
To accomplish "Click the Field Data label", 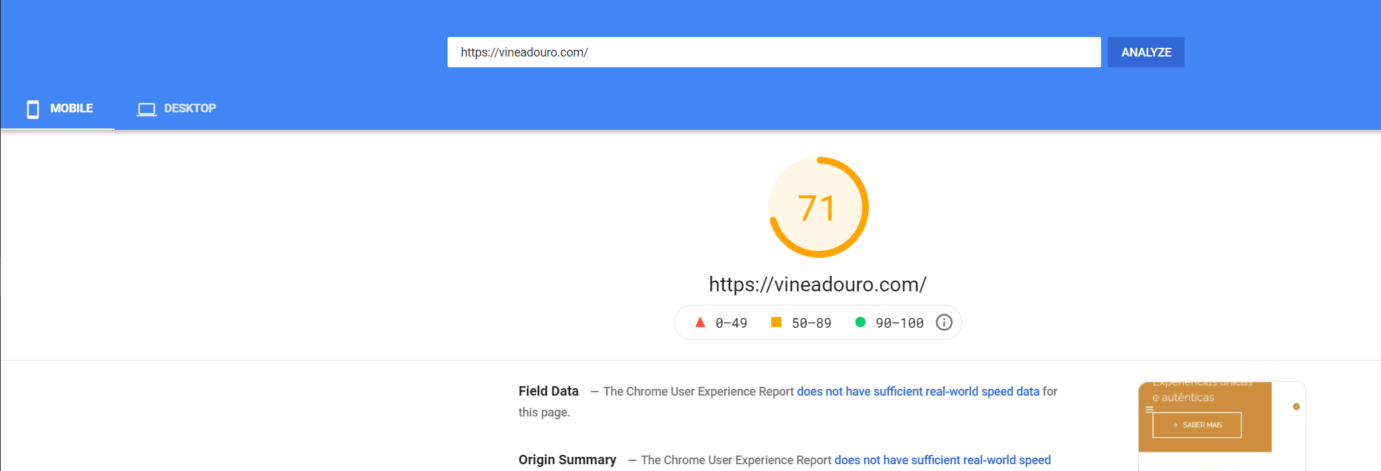I will (x=548, y=392).
